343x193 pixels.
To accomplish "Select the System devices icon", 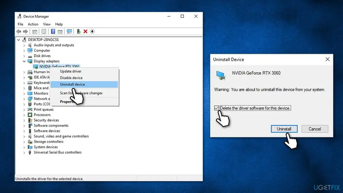I will point(30,147).
